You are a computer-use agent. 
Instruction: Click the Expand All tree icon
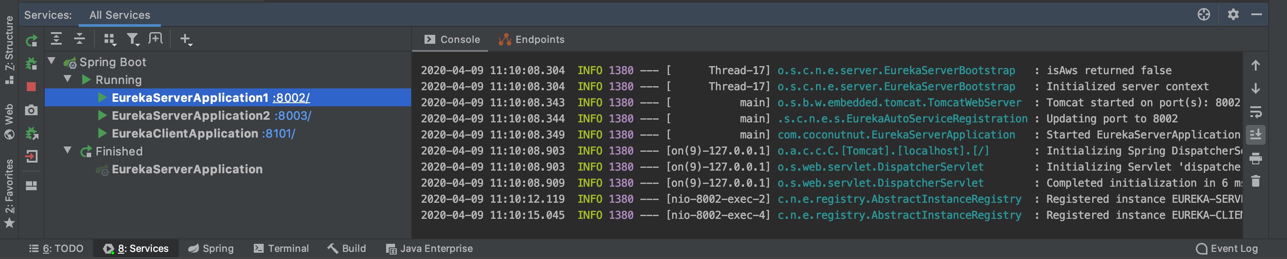56,39
